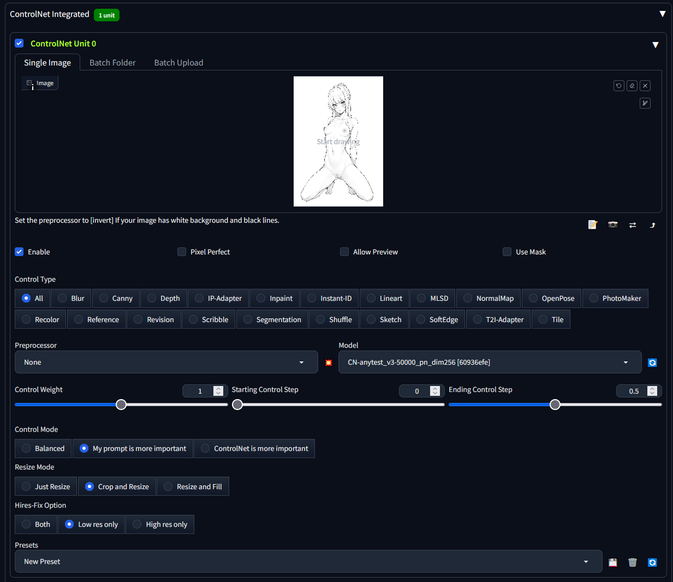Pick the IP-Adapter control type

tap(218, 299)
